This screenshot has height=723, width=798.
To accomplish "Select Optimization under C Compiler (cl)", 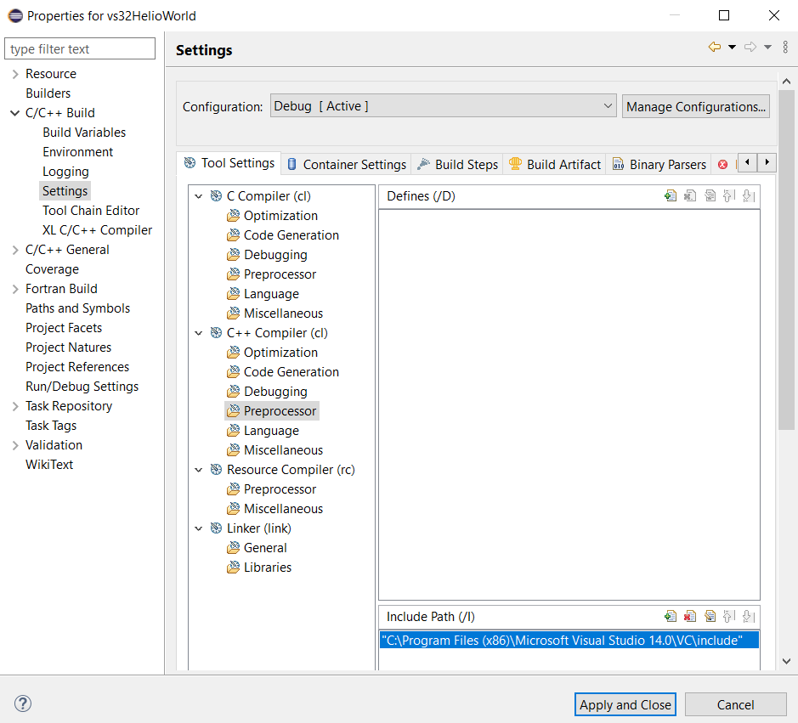I will click(280, 216).
